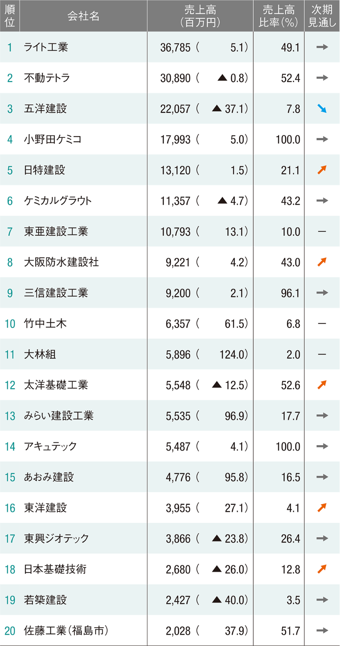340x646 pixels.
Task: Click the orange arrow for 太洋基礎工業
Action: point(322,385)
